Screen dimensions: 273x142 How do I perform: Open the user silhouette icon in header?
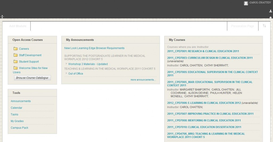click(271, 11)
